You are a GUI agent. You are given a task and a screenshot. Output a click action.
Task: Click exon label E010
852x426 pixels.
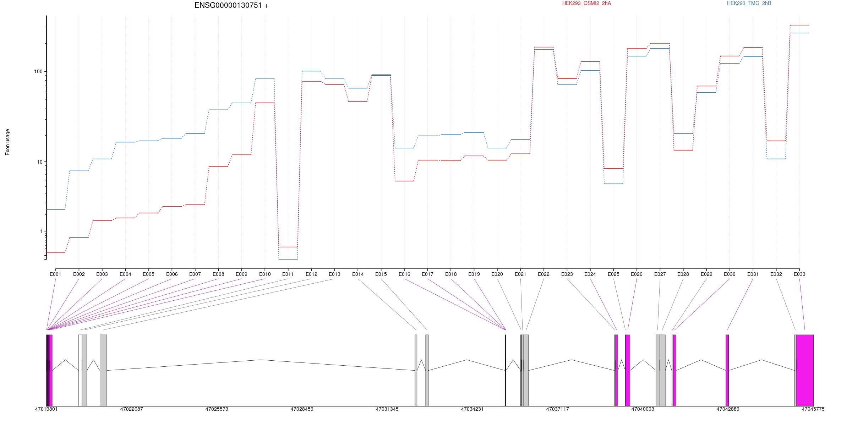(265, 274)
